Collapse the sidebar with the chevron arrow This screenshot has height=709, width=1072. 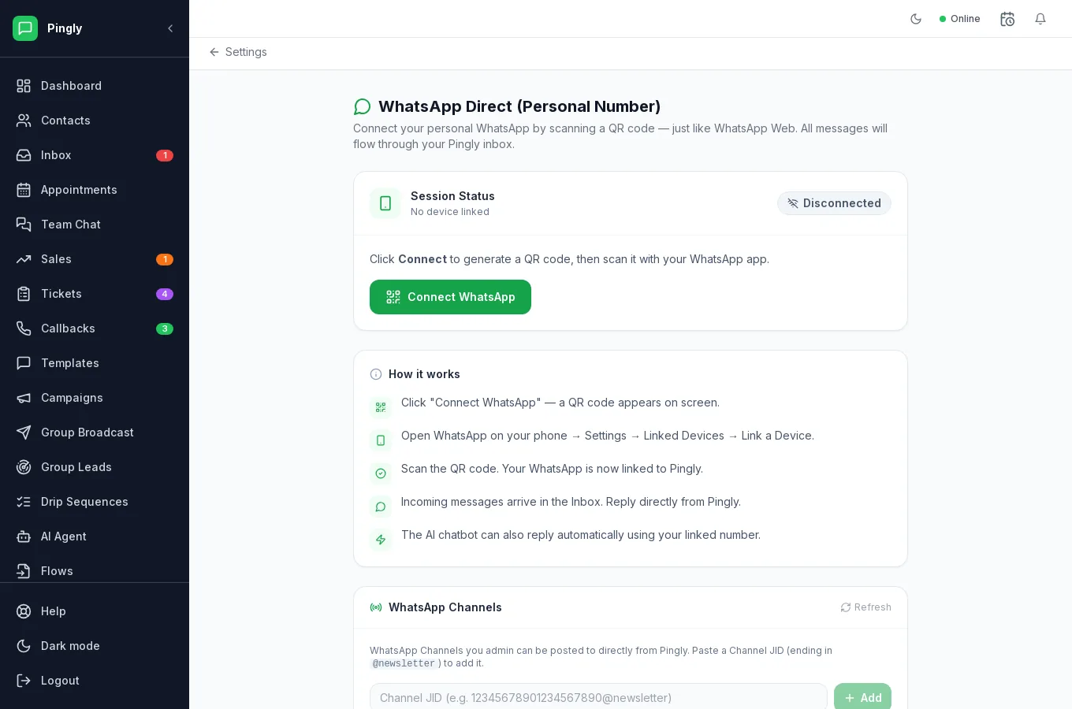tap(170, 28)
